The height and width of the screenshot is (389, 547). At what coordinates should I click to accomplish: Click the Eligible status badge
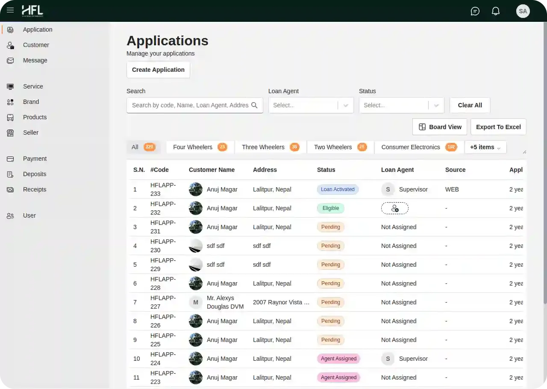[331, 208]
